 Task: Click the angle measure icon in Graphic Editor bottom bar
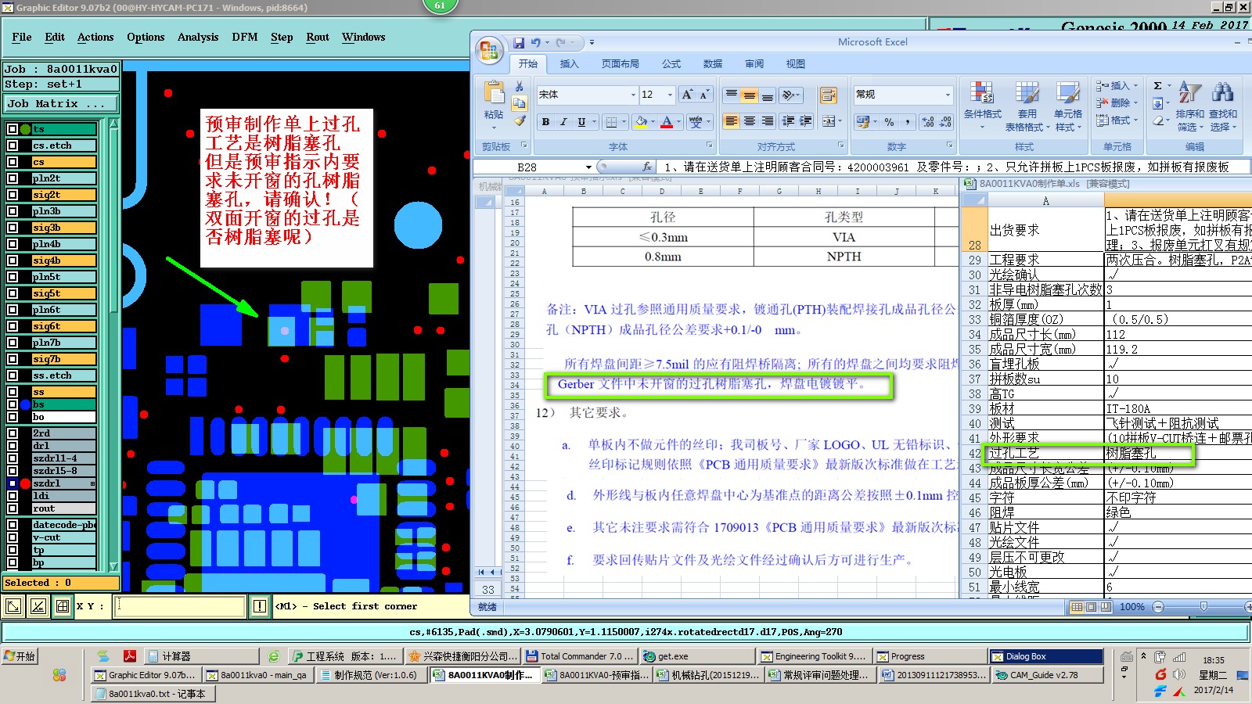(x=38, y=606)
